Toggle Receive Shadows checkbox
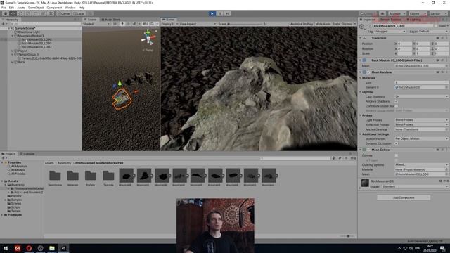This screenshot has height=253, width=450. click(x=397, y=101)
